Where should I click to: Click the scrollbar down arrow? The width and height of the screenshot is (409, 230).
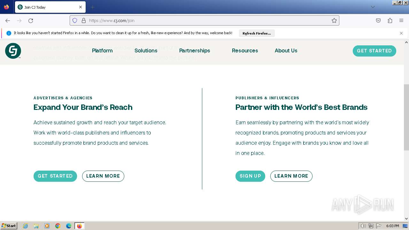pyautogui.click(x=406, y=218)
